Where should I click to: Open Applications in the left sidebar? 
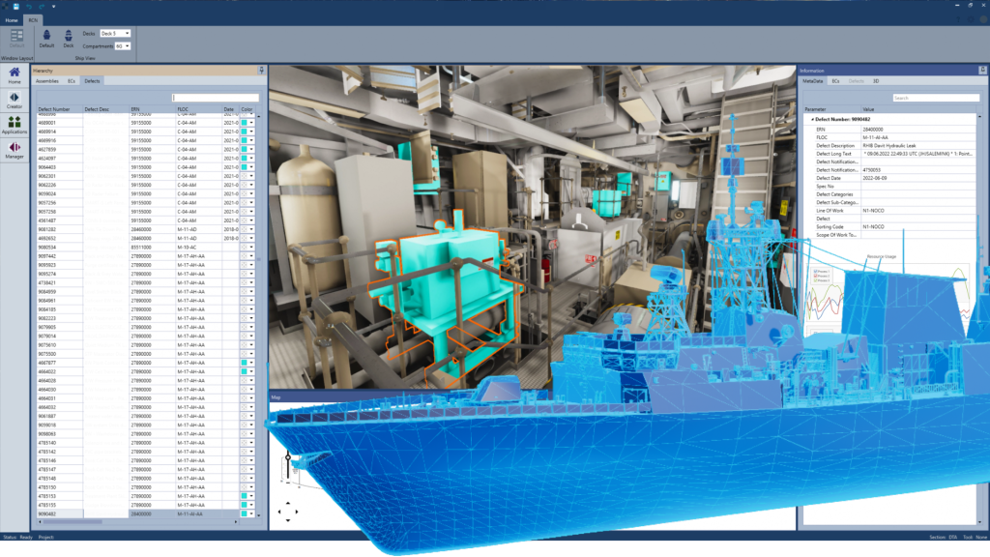point(15,126)
